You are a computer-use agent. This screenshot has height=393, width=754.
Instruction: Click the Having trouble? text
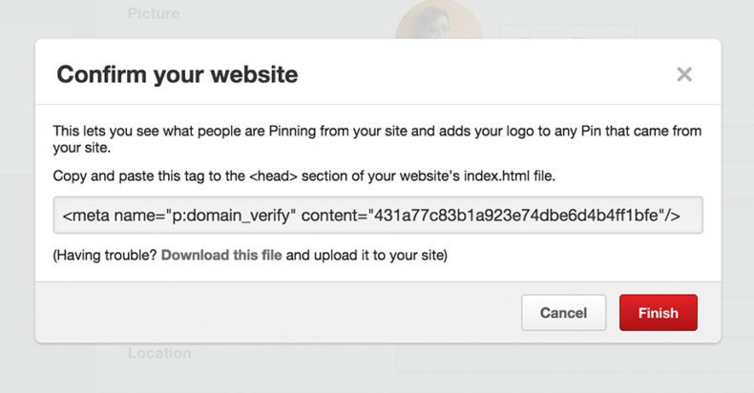(106, 255)
